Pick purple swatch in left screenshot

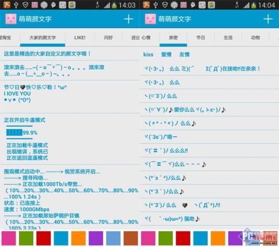(96, 238)
